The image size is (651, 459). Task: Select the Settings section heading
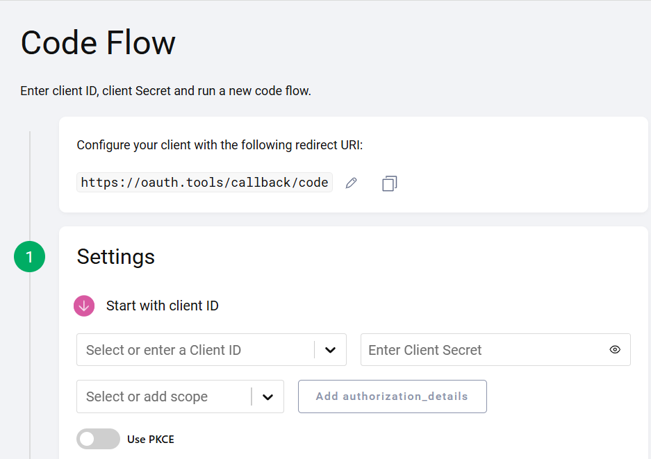tap(116, 257)
